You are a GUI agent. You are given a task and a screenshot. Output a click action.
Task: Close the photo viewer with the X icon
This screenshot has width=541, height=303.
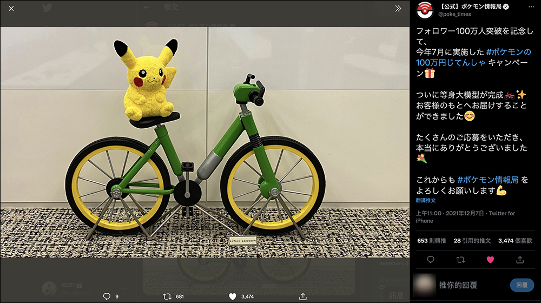[x=11, y=9]
